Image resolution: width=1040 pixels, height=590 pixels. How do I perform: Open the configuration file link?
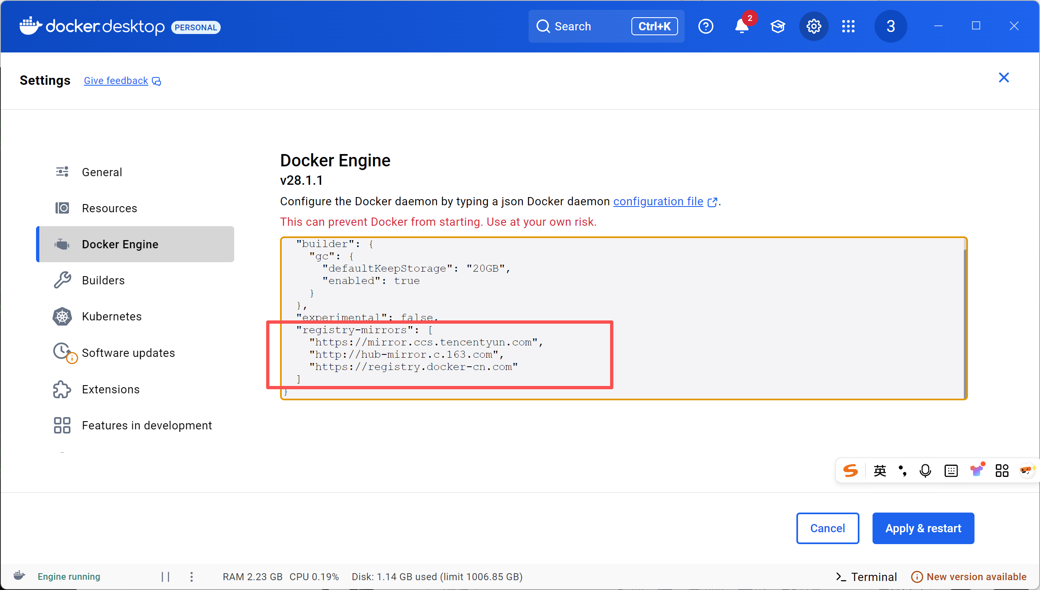point(658,202)
